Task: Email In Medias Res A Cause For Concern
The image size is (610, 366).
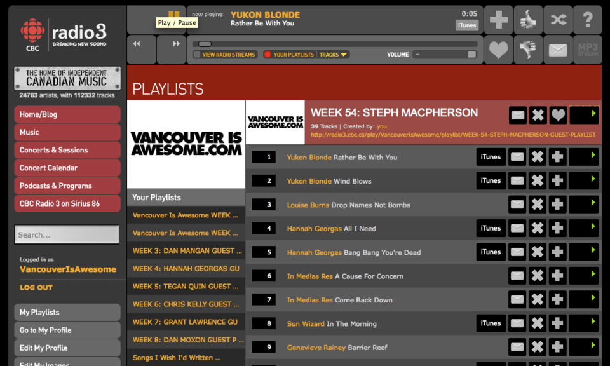Action: click(x=517, y=276)
